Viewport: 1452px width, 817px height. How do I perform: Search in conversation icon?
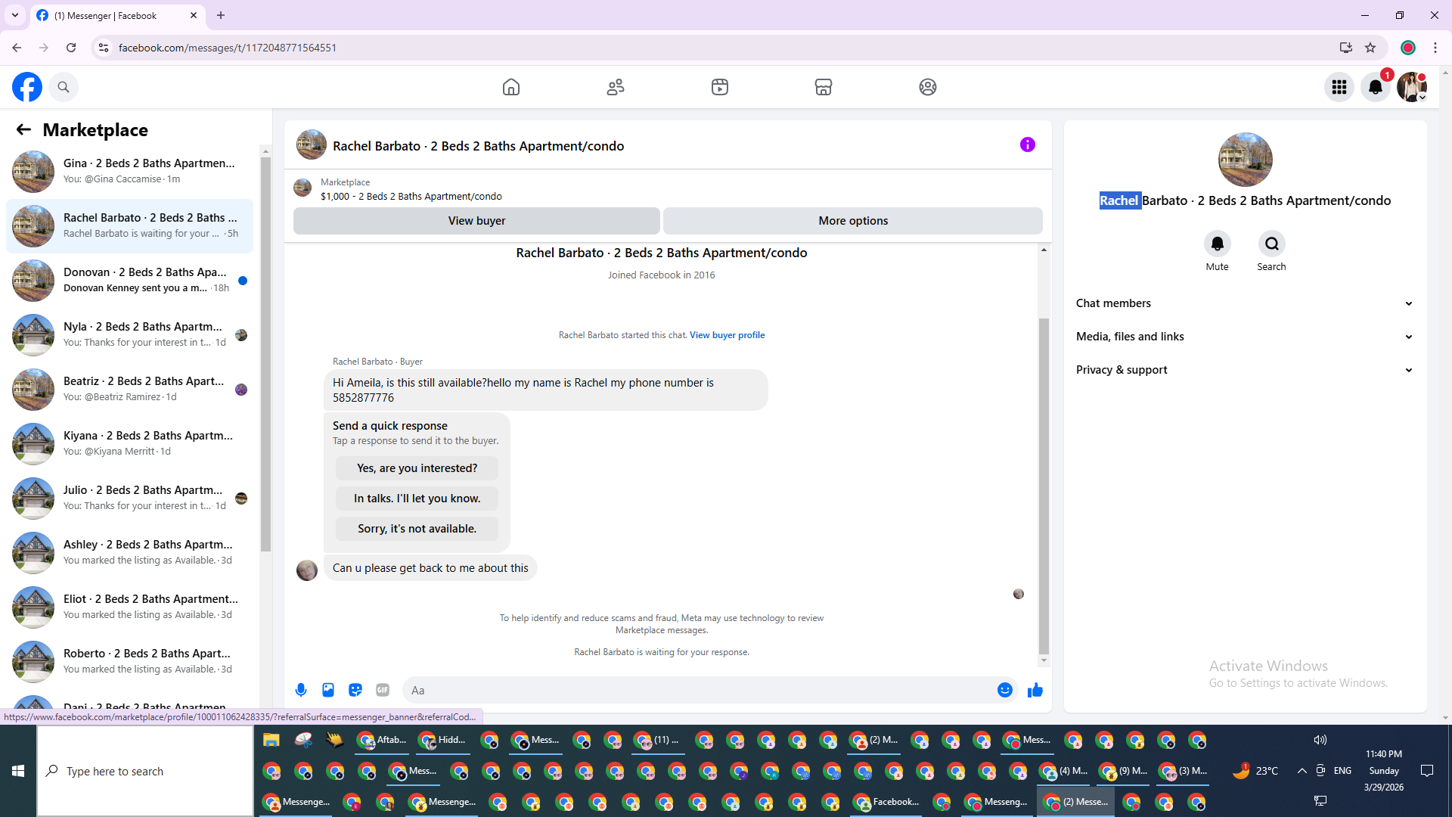1272,244
